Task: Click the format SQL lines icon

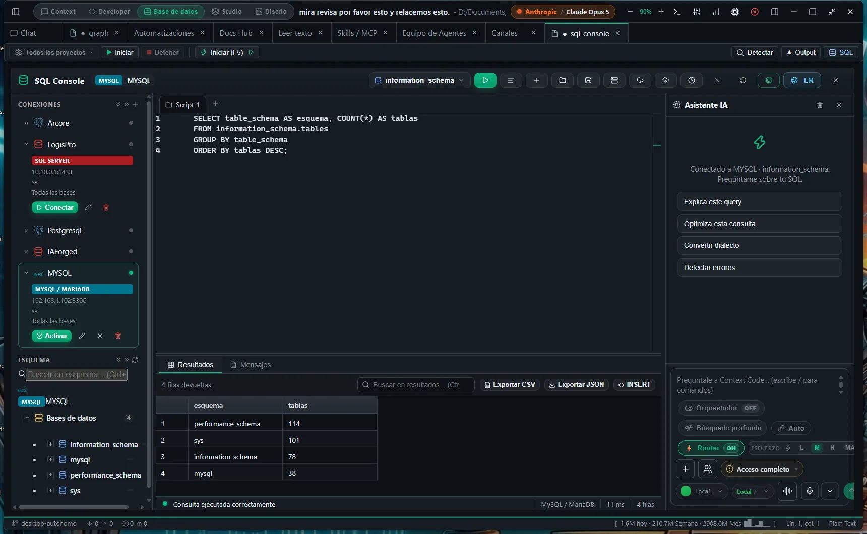Action: tap(511, 80)
